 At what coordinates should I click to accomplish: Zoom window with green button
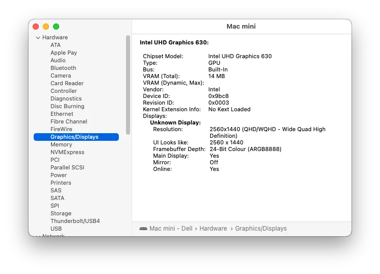coord(56,27)
